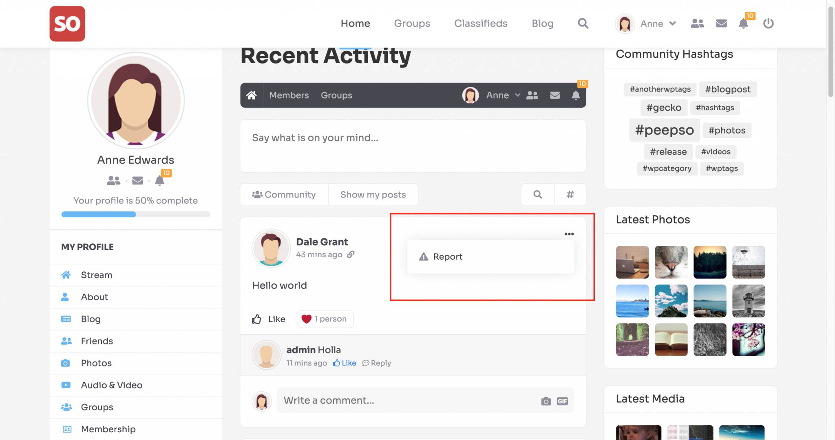
Task: Click GIF icon in comment box
Action: click(562, 401)
